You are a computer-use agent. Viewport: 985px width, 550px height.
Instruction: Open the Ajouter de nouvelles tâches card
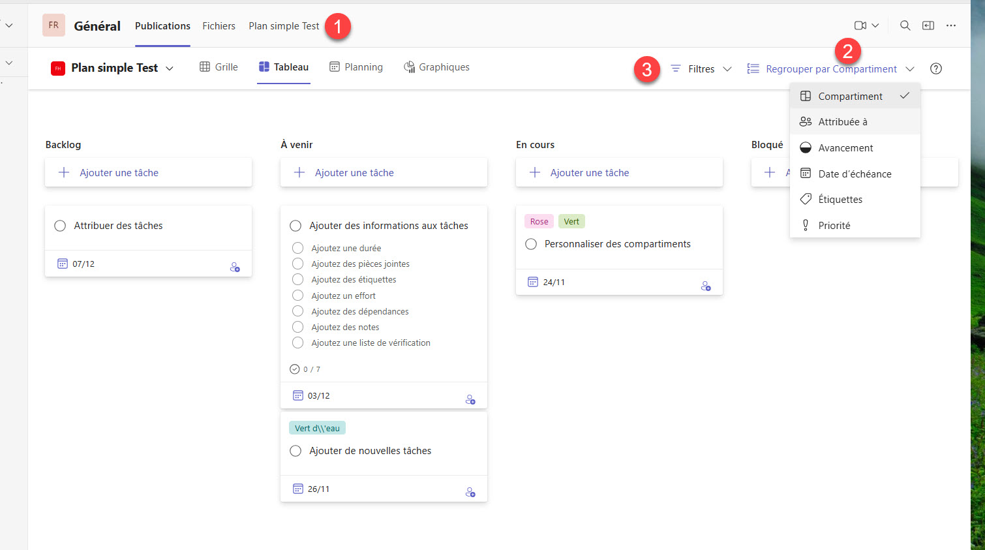pyautogui.click(x=370, y=451)
